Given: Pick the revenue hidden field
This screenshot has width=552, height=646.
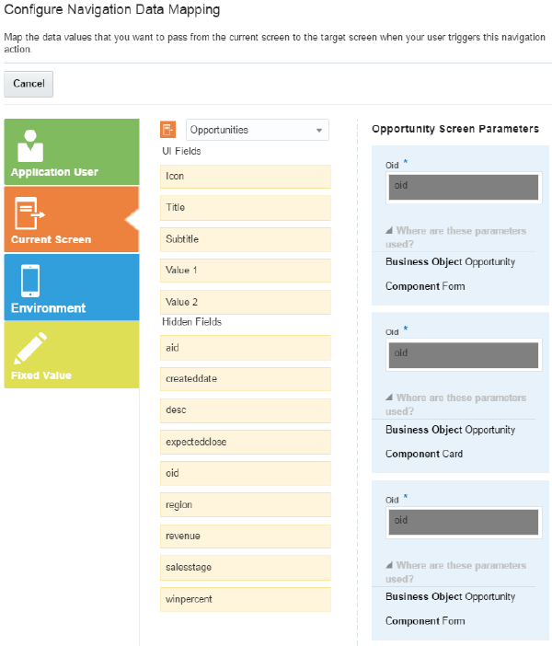Looking at the screenshot, I should tap(245, 536).
